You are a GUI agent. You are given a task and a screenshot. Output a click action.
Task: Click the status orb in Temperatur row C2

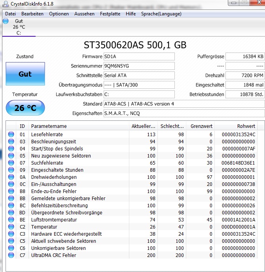[11, 227]
